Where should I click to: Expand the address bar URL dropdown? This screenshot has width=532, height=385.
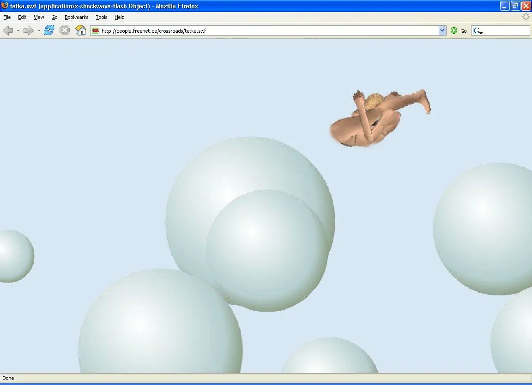pos(442,30)
